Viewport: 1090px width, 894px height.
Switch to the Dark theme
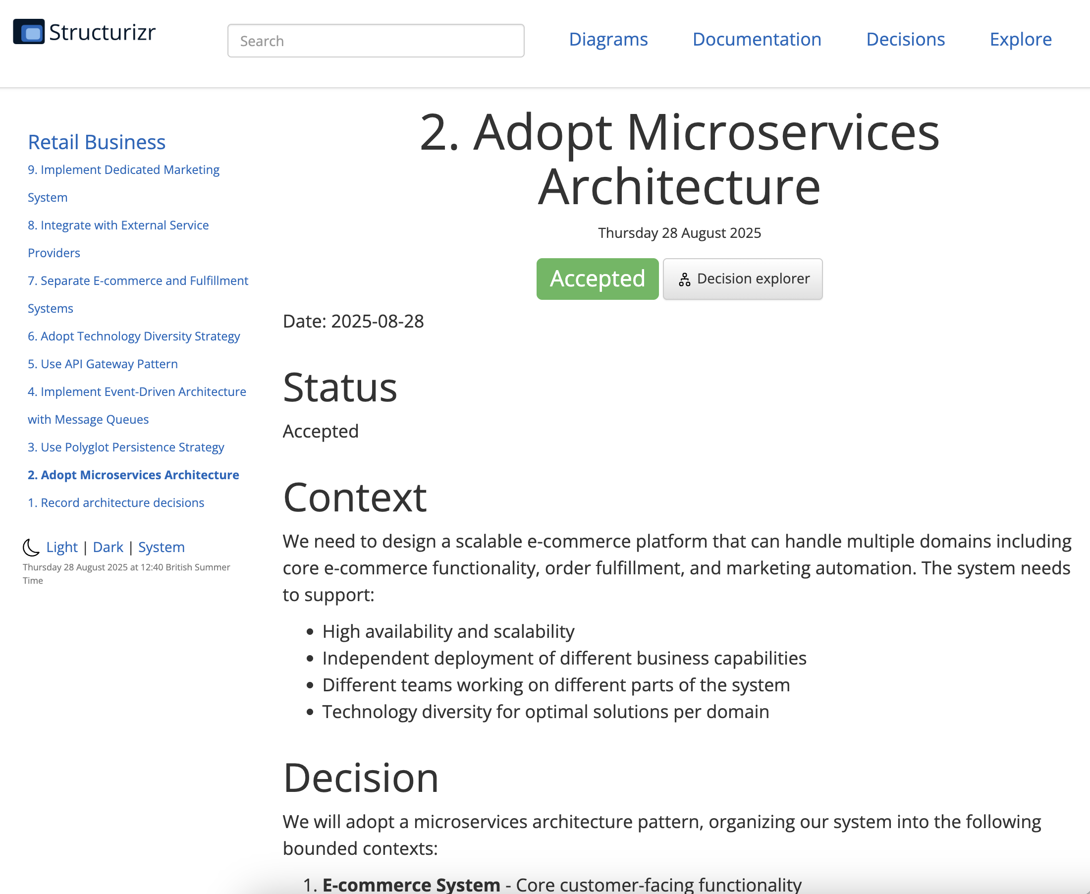coord(108,547)
